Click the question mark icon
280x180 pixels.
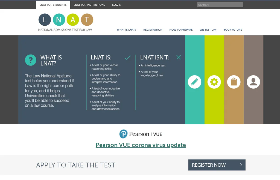point(31,60)
